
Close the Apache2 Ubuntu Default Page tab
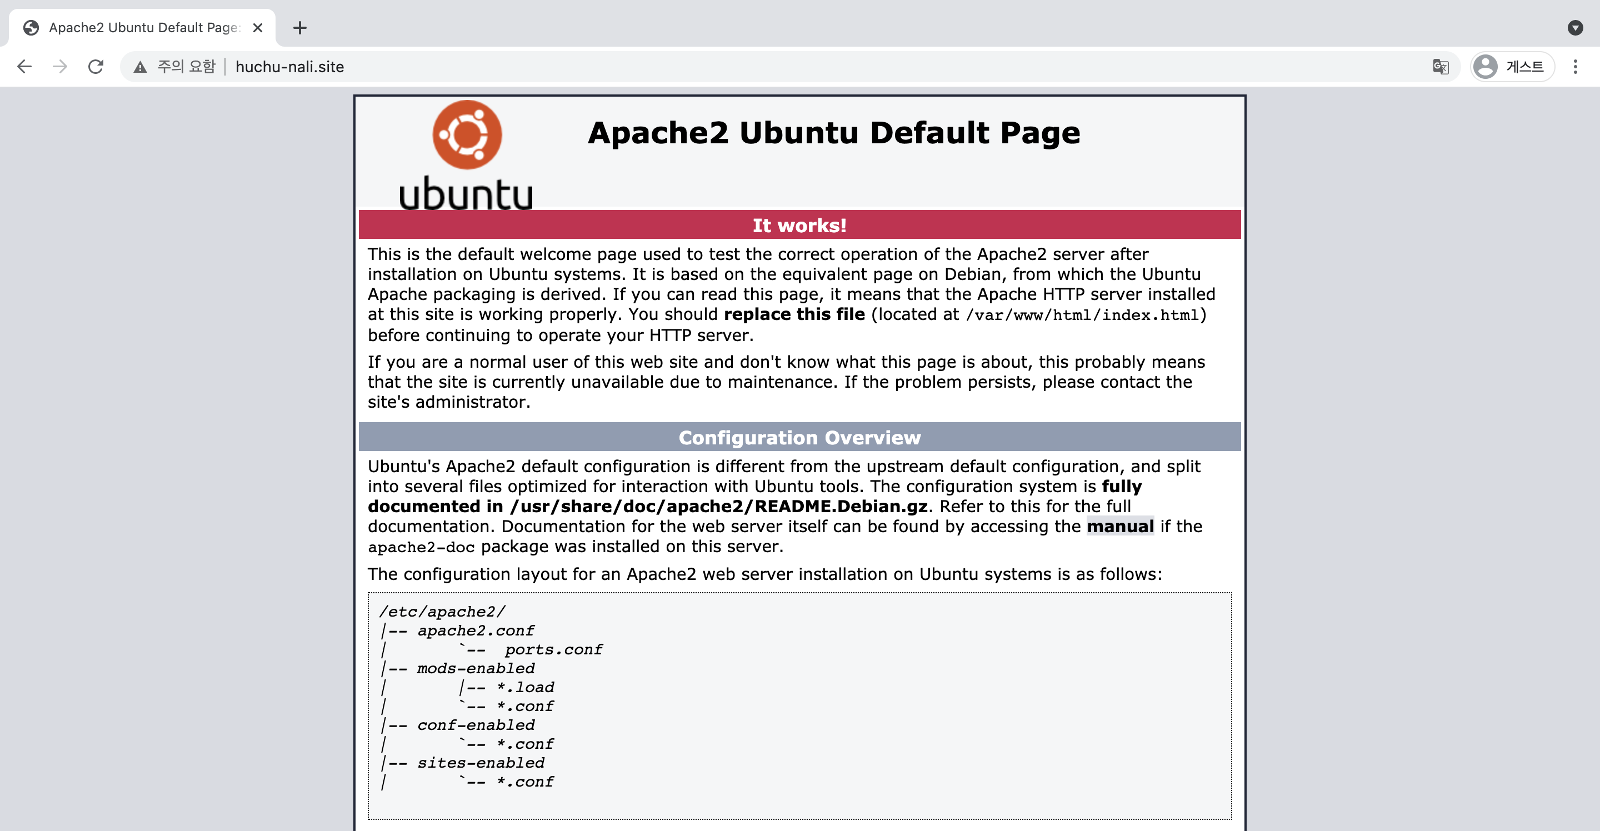pos(258,28)
